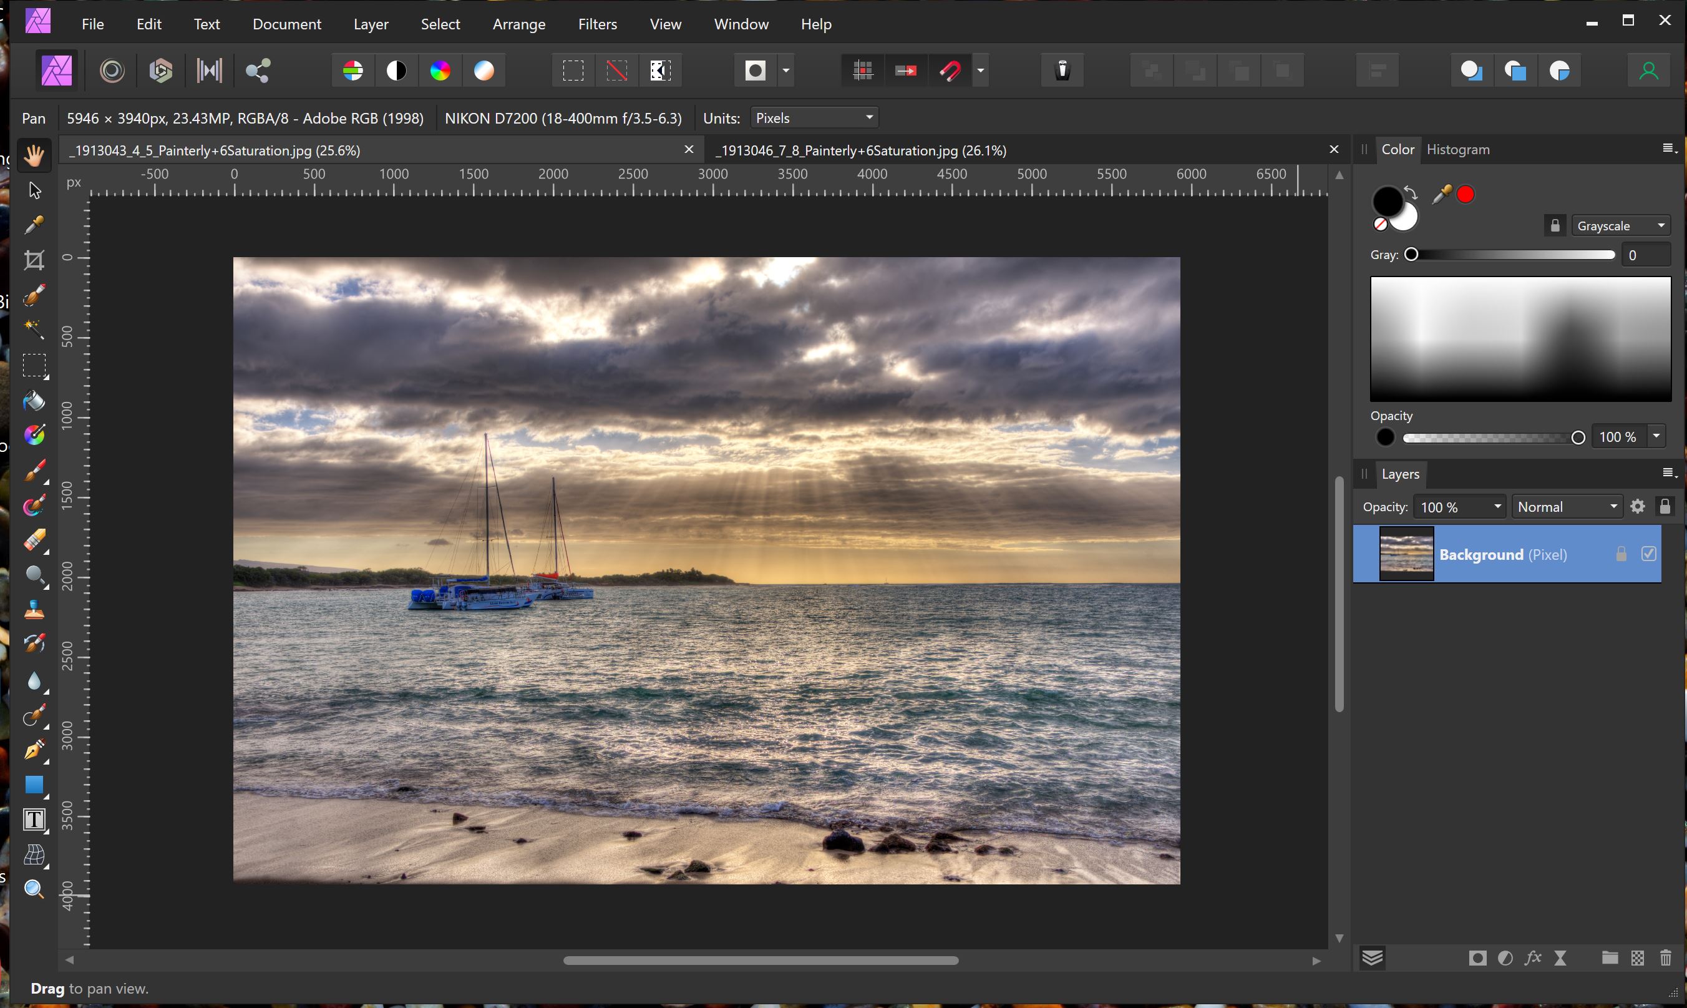1687x1008 pixels.
Task: Select the Rectangular Marquee tool
Action: tap(34, 365)
